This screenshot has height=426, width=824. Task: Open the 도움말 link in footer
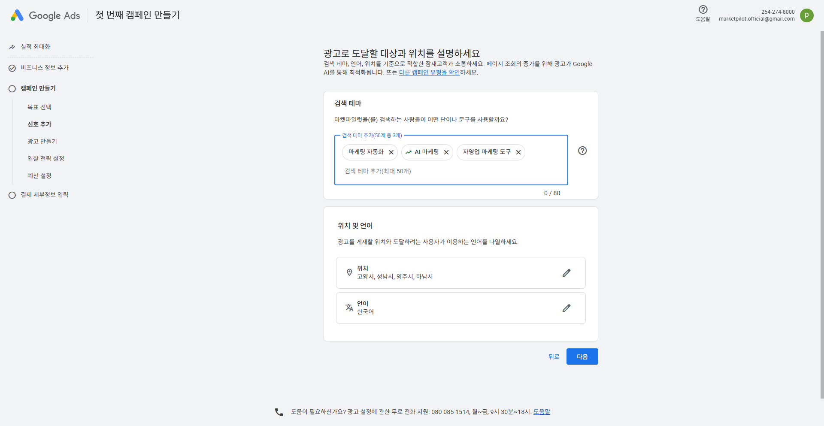click(542, 412)
